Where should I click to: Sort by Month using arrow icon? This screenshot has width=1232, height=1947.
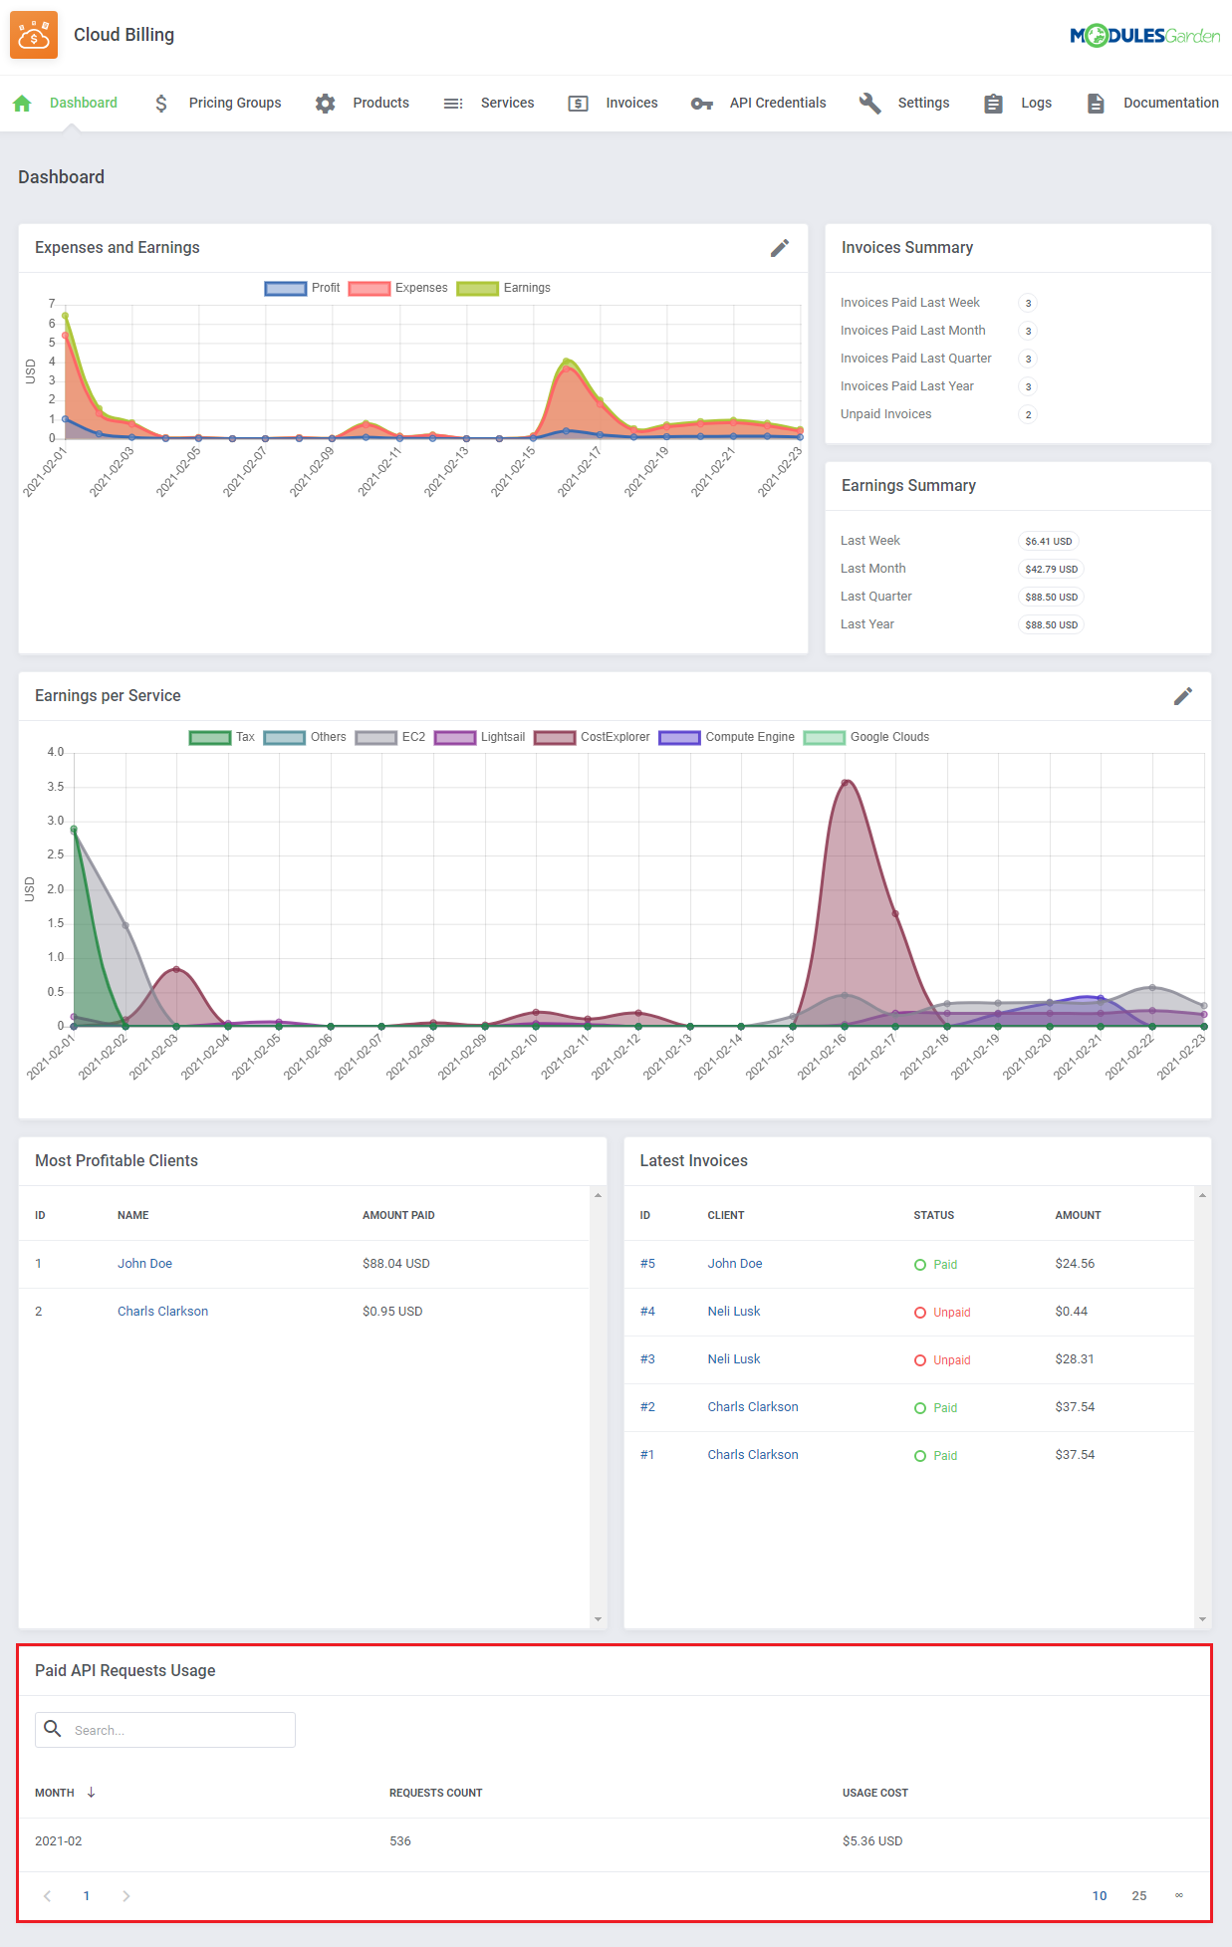coord(91,1793)
